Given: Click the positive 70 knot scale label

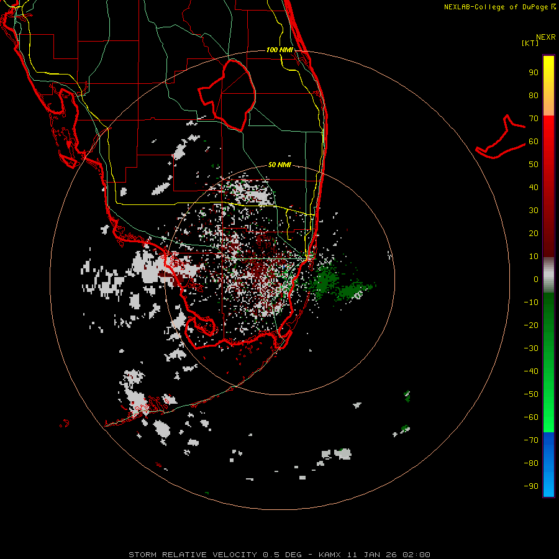Looking at the screenshot, I should coord(534,119).
